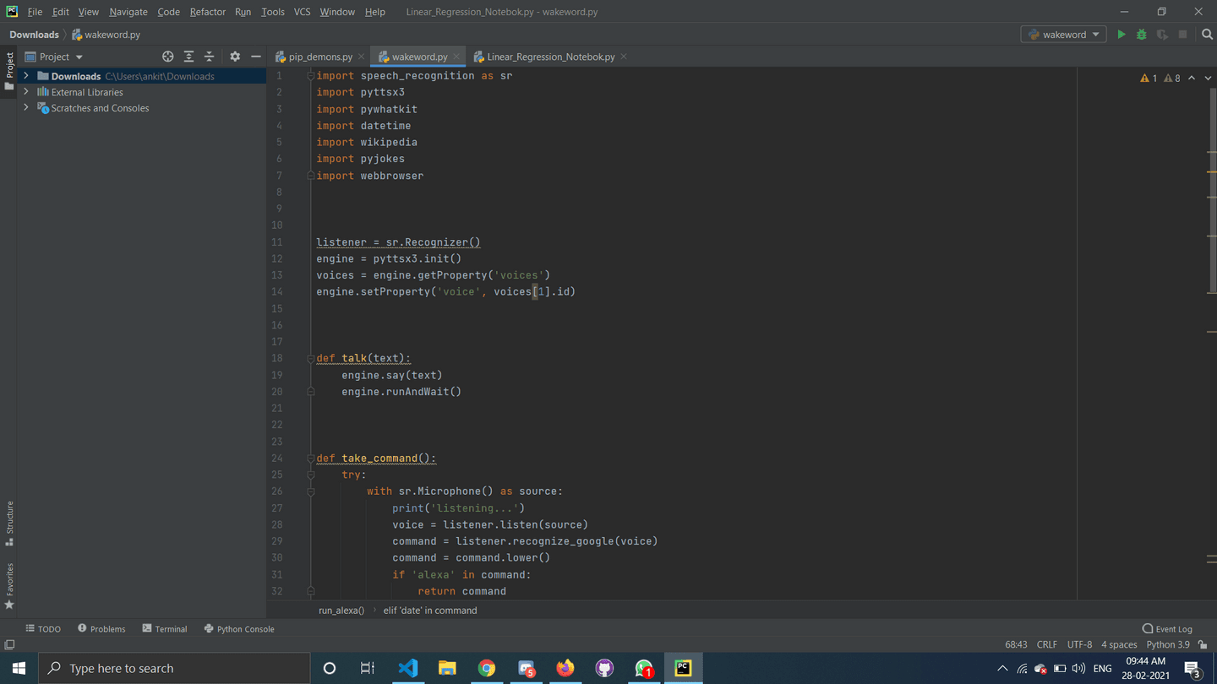The image size is (1217, 684).
Task: Open the Event Log
Action: click(x=1167, y=629)
